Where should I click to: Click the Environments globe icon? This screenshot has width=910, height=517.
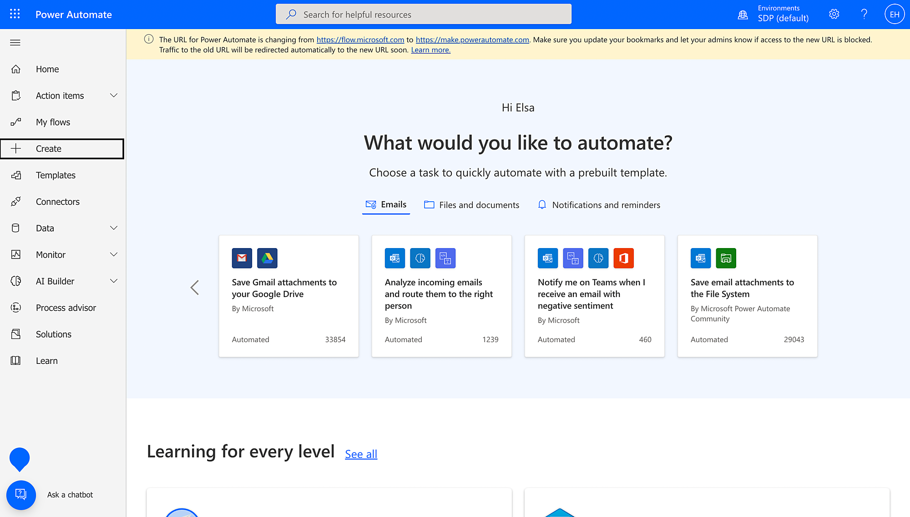click(743, 15)
